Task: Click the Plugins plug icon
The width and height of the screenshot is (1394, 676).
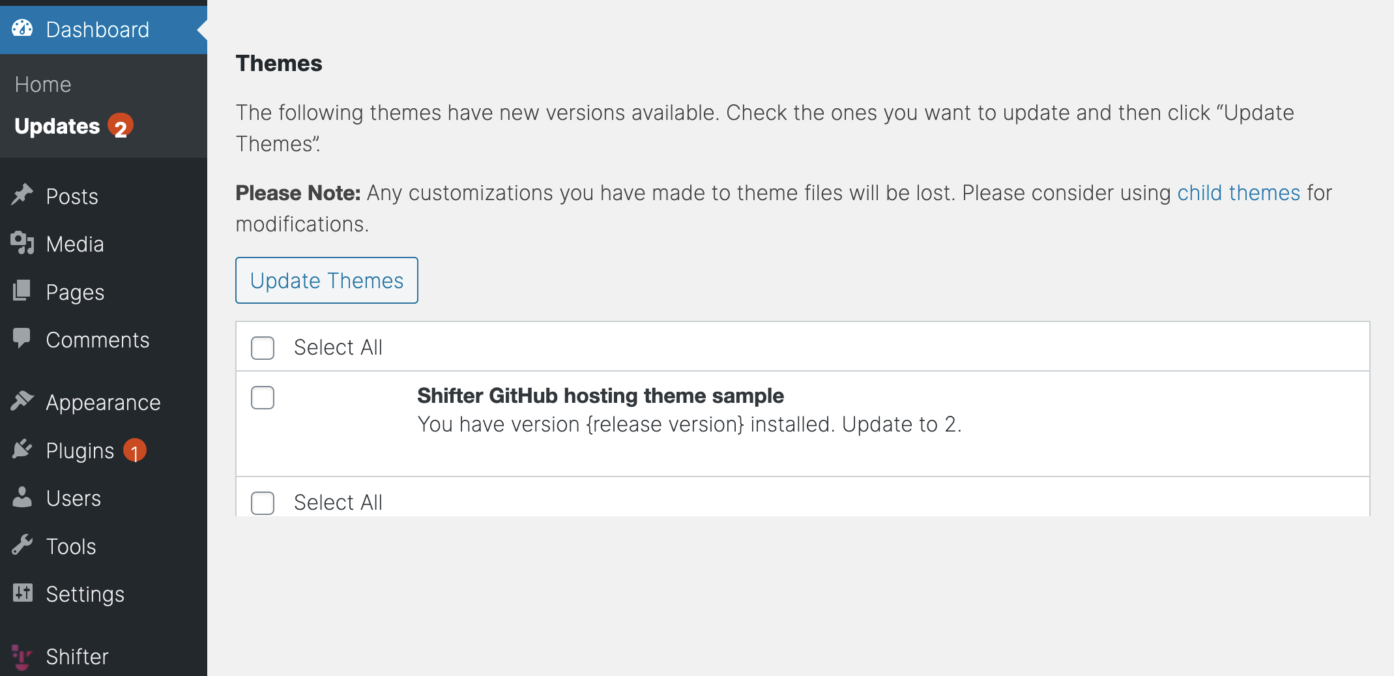Action: 22,449
